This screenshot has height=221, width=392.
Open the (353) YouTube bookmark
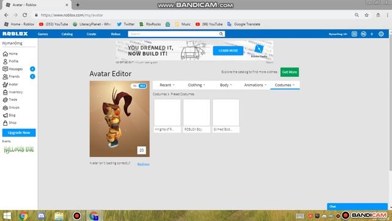[53, 24]
